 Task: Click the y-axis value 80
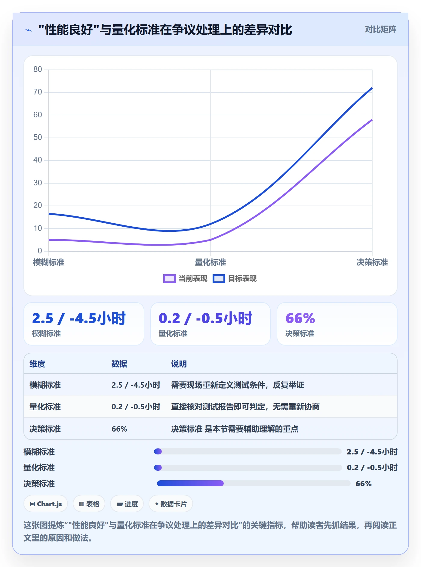click(38, 70)
